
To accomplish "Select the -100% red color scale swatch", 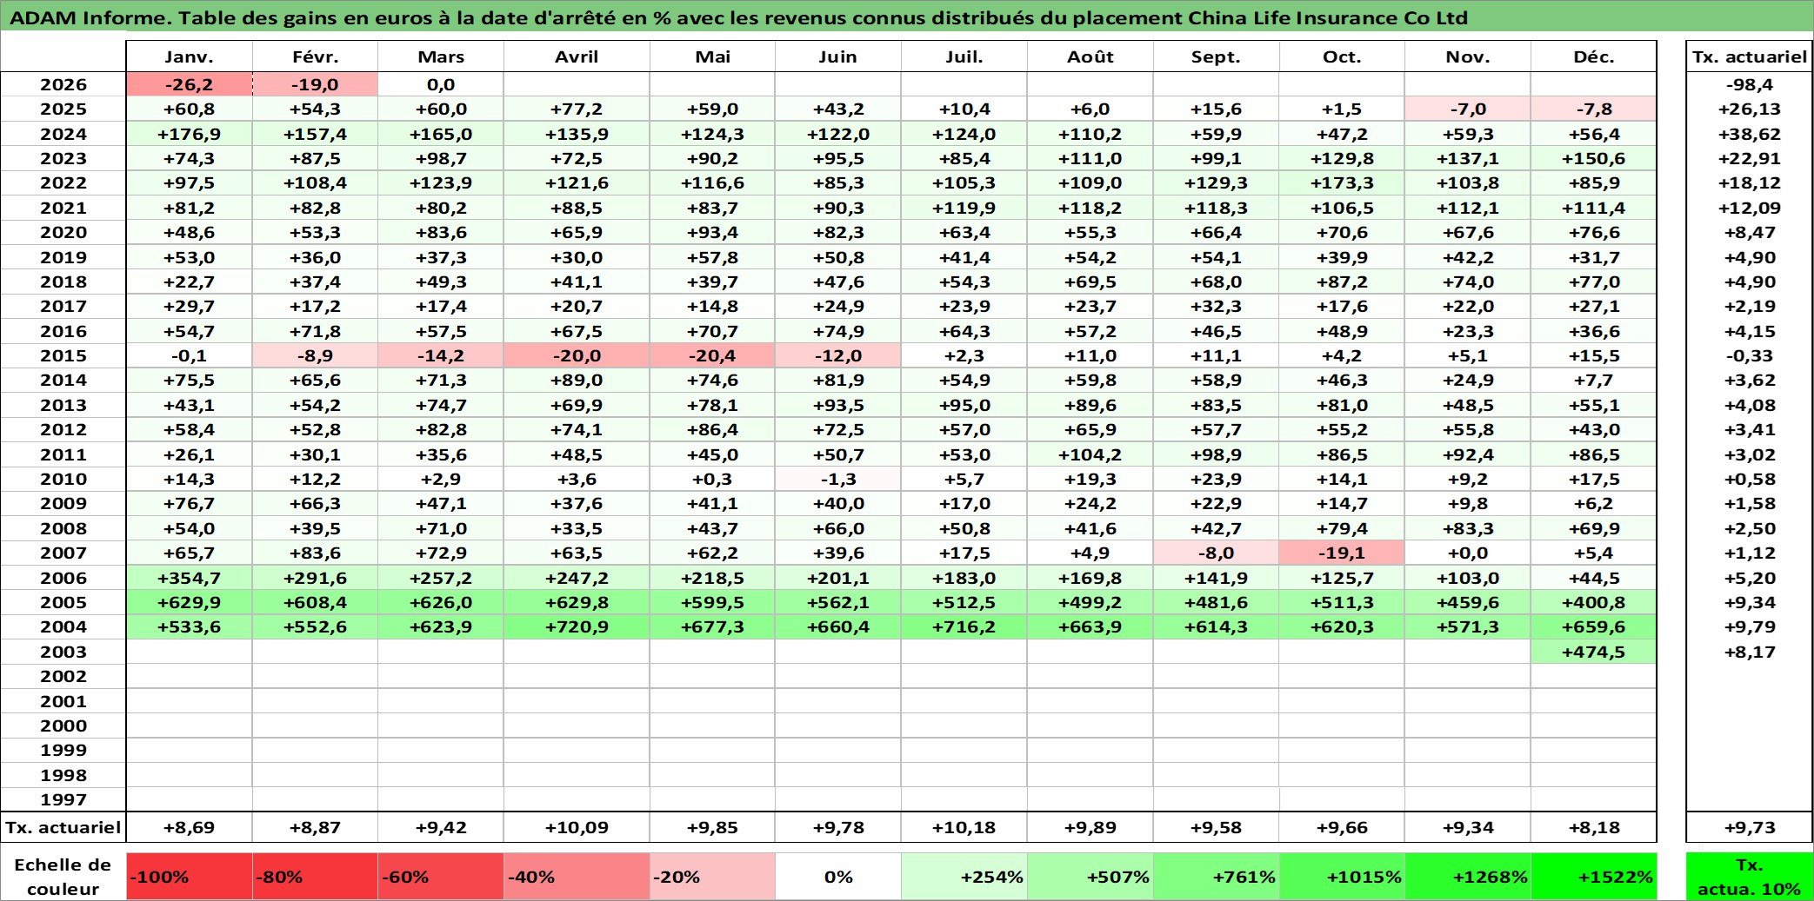I will [189, 876].
